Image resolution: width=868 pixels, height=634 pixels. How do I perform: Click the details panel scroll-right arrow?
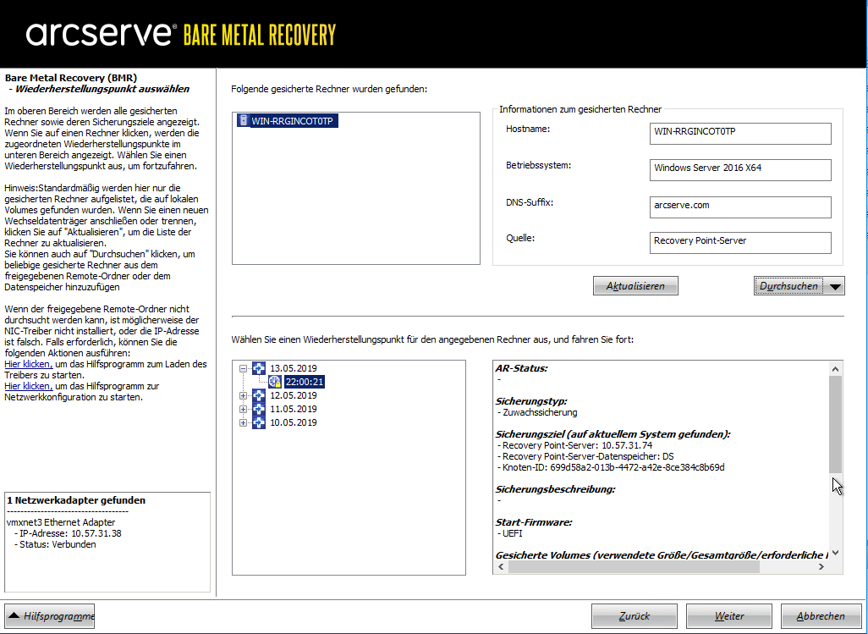(821, 566)
